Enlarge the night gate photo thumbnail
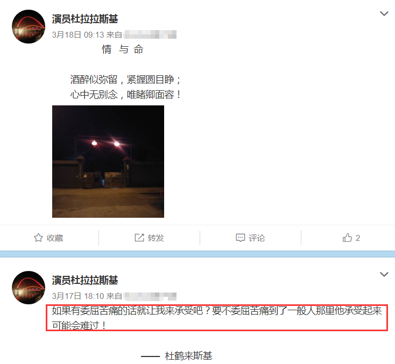Viewport: 395px width, 364px height. (x=108, y=161)
